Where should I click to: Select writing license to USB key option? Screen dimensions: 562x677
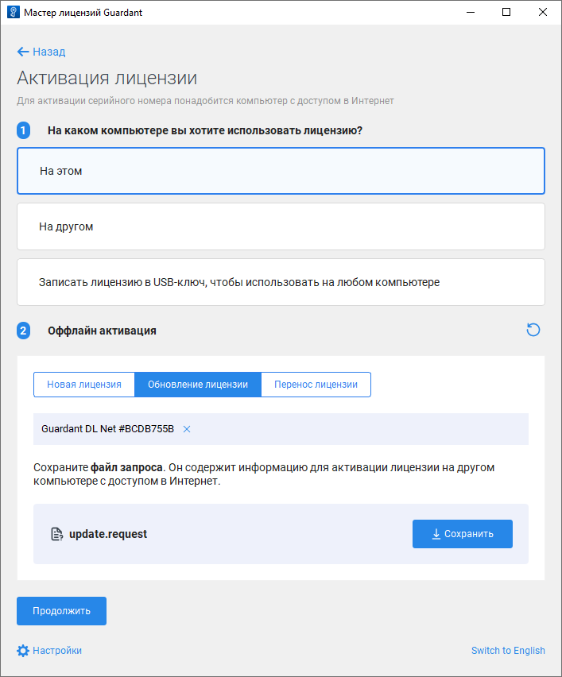[281, 282]
